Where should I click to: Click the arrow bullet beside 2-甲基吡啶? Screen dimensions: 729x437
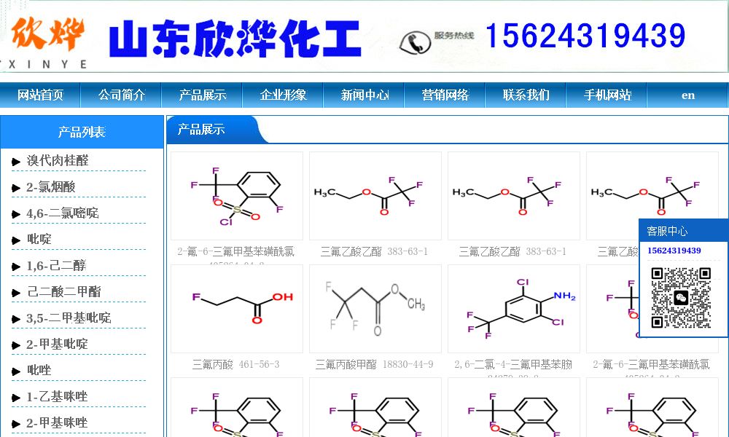(16, 345)
